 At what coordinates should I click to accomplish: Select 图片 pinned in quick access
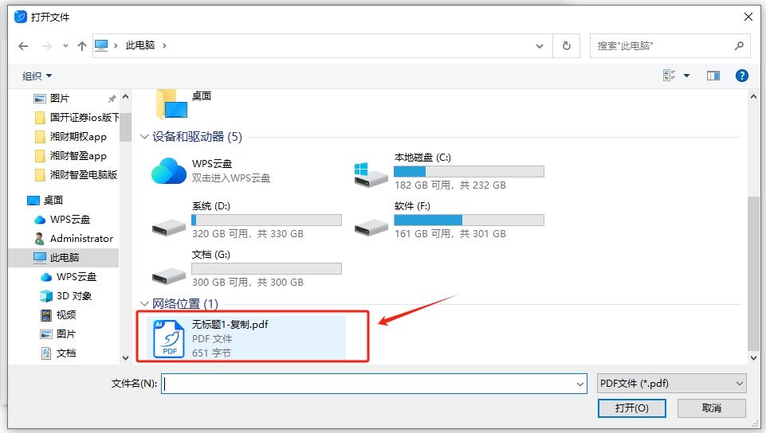click(60, 99)
